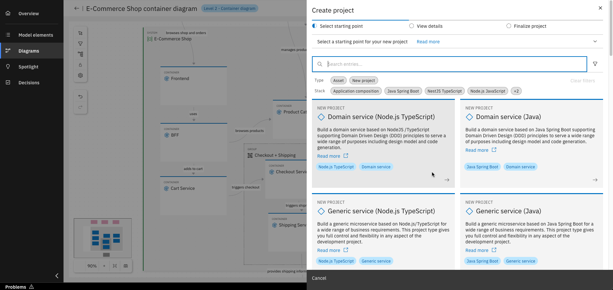Undo the last diagram change
This screenshot has width=613, height=290.
pyautogui.click(x=80, y=97)
